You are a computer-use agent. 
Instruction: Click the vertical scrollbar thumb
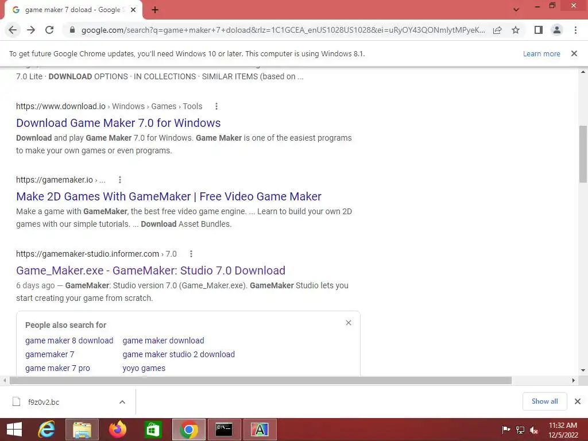tap(583, 154)
